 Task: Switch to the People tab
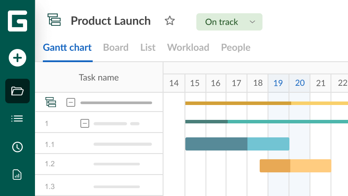236,48
